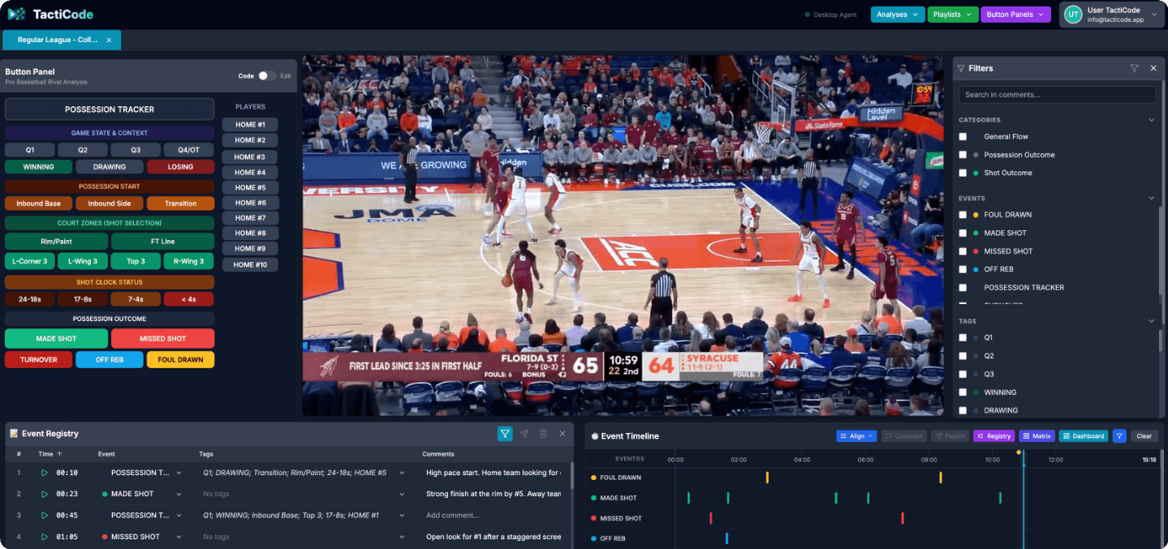Click the trash icon in Event Registry
The image size is (1168, 549).
point(543,434)
